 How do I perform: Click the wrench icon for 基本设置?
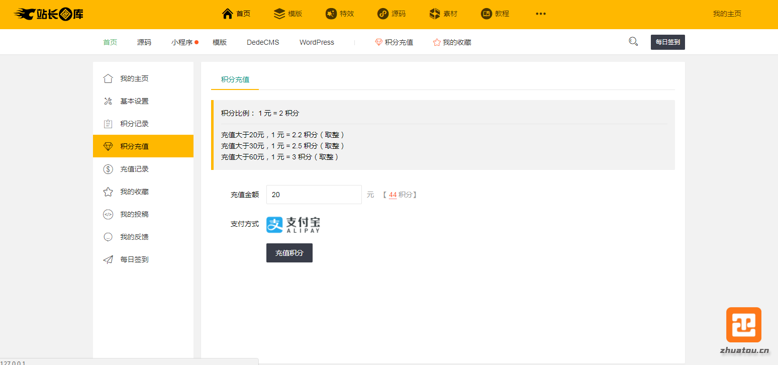[x=108, y=101]
